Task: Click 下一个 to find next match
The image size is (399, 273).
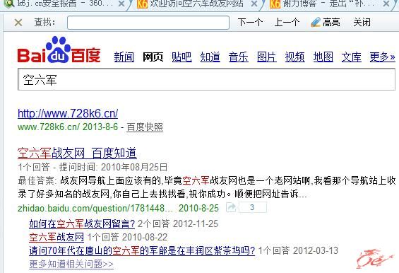Action: tap(250, 22)
